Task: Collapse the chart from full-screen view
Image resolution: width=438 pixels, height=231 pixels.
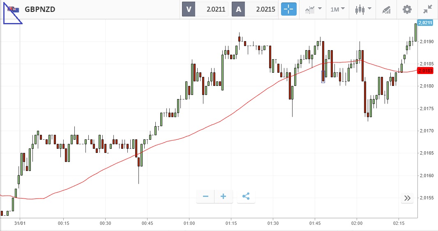Action: (428, 9)
